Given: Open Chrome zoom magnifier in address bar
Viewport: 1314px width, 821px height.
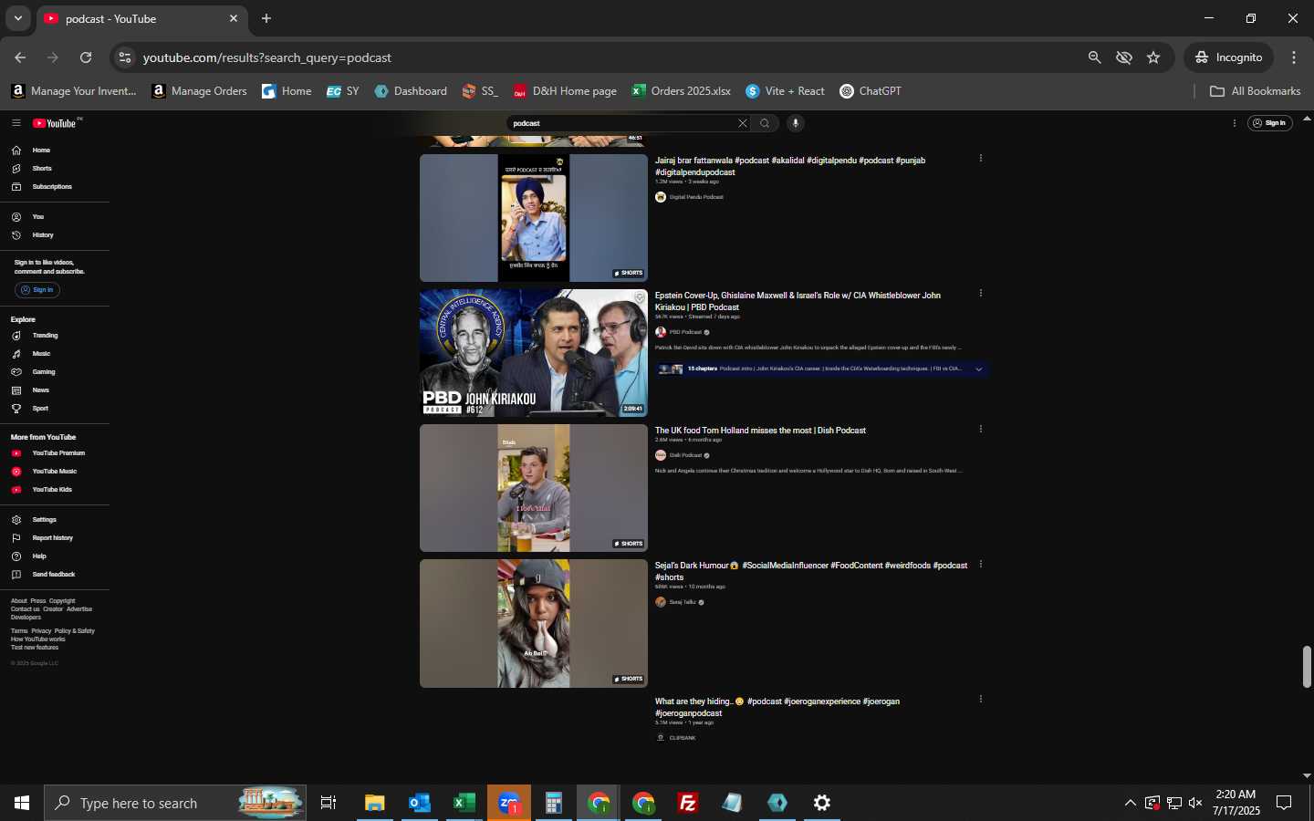Looking at the screenshot, I should click(x=1094, y=57).
